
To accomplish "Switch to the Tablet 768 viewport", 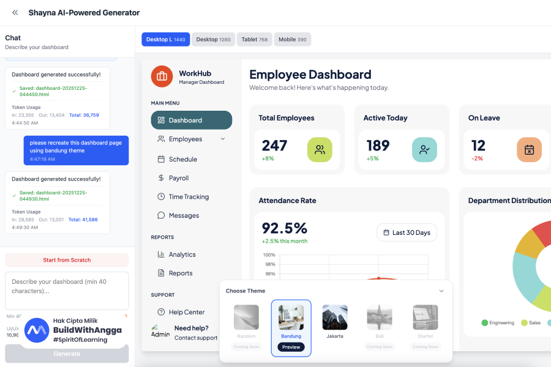I will coord(255,39).
